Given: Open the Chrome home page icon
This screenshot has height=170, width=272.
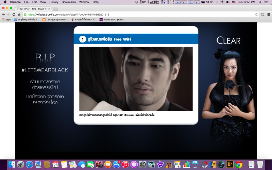Looking at the screenshot, I should click(x=19, y=14).
